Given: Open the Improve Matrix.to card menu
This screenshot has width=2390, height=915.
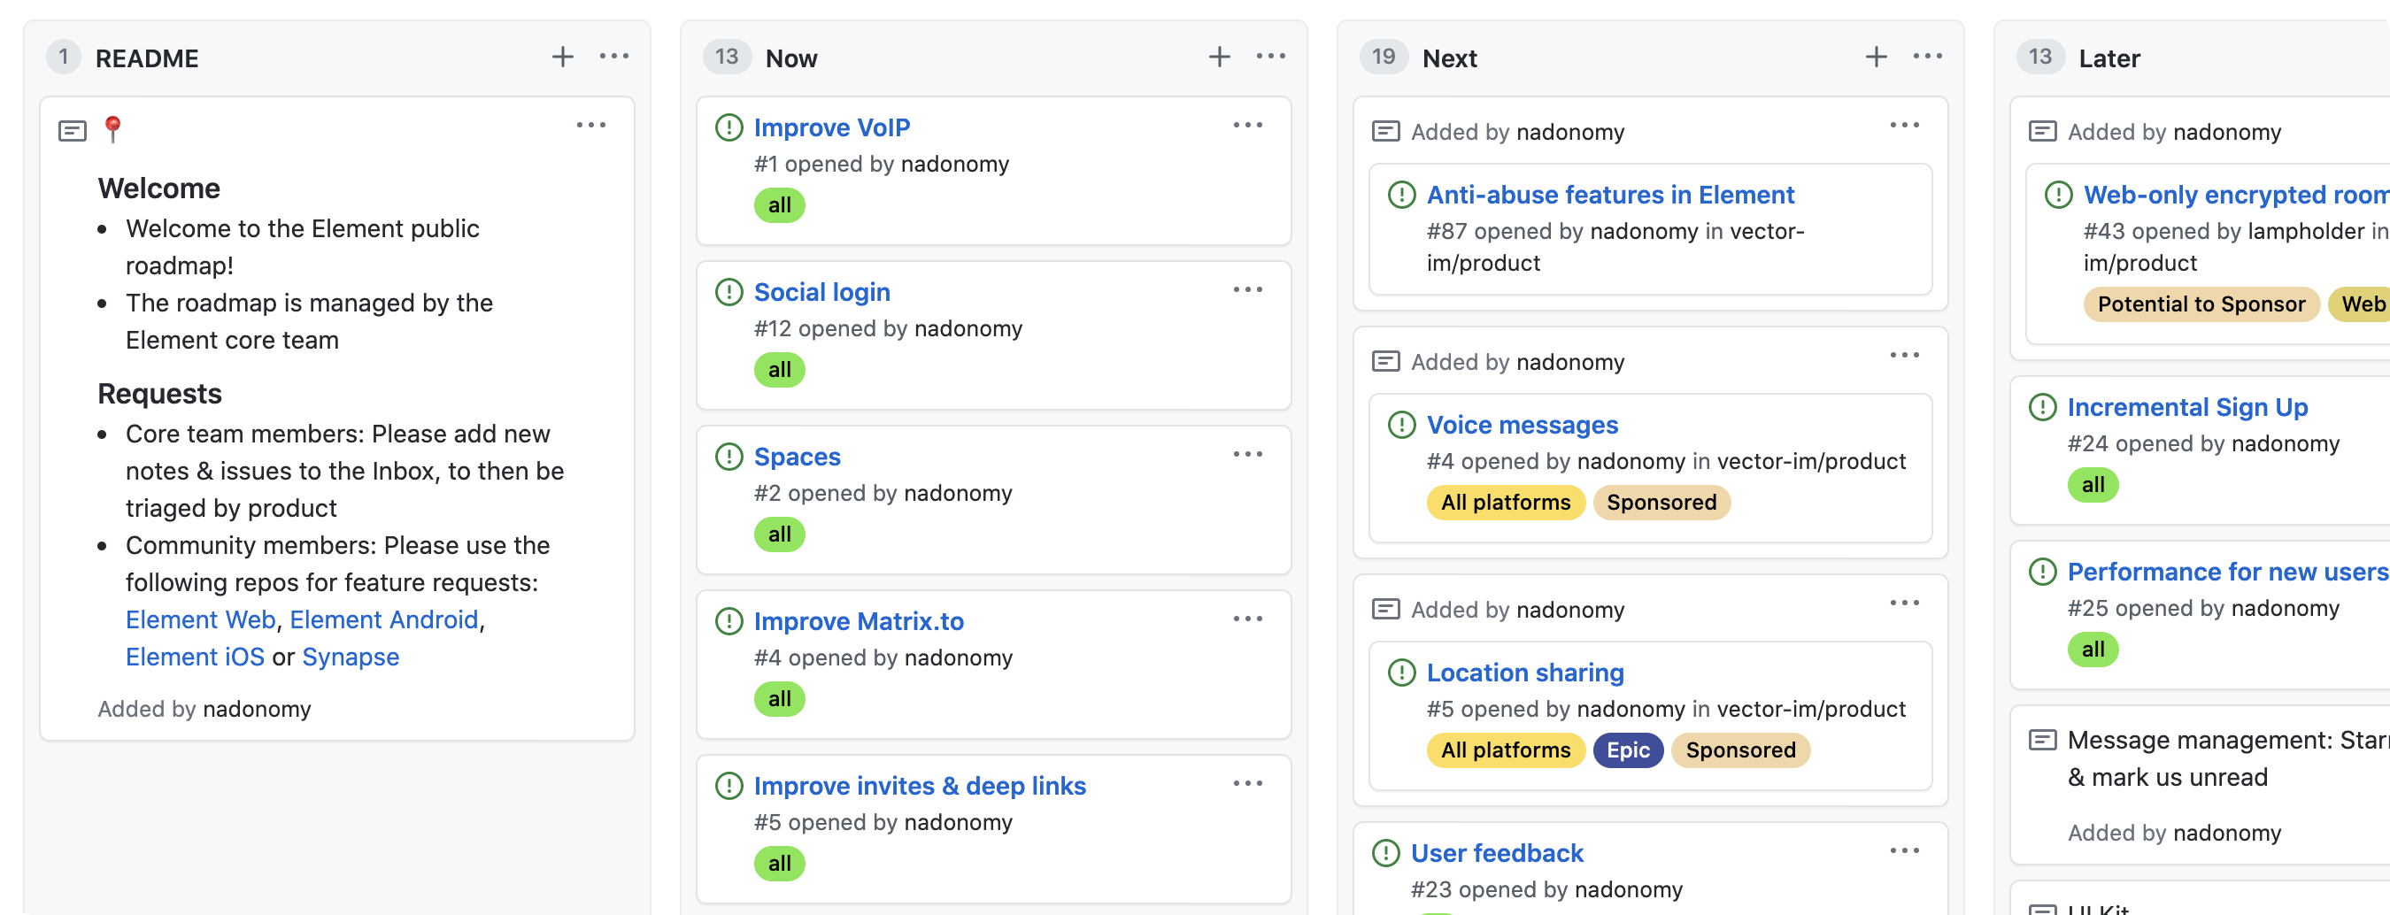Looking at the screenshot, I should point(1248,619).
